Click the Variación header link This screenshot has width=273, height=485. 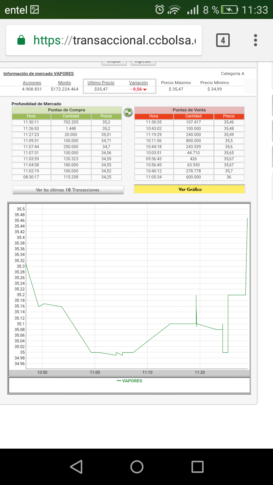138,83
